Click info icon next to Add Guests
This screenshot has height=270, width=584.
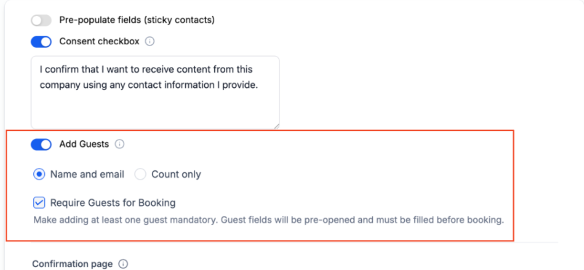tap(120, 145)
